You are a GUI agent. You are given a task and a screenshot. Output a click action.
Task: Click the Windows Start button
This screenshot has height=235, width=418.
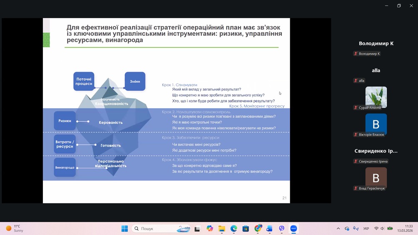pos(124,228)
